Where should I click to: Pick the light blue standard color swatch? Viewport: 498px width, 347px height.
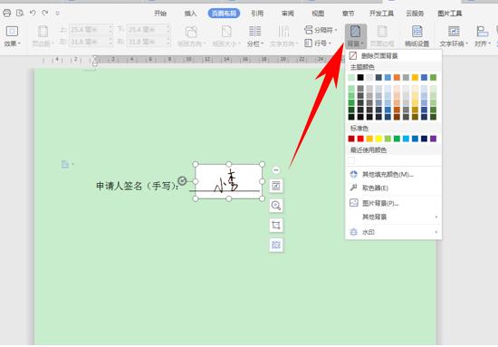(406, 139)
